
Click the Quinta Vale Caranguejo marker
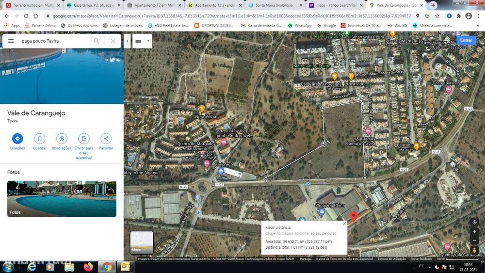click(x=447, y=247)
